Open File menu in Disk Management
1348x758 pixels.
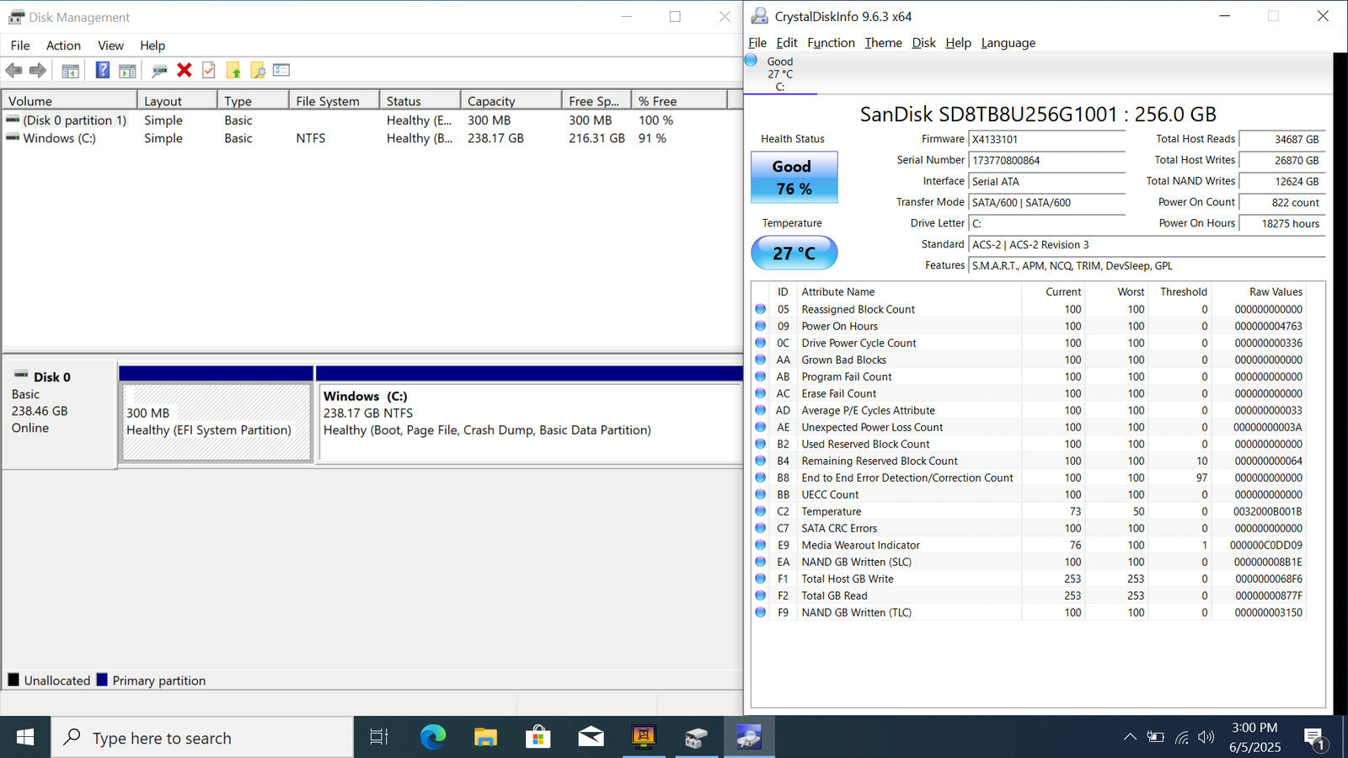tap(20, 45)
